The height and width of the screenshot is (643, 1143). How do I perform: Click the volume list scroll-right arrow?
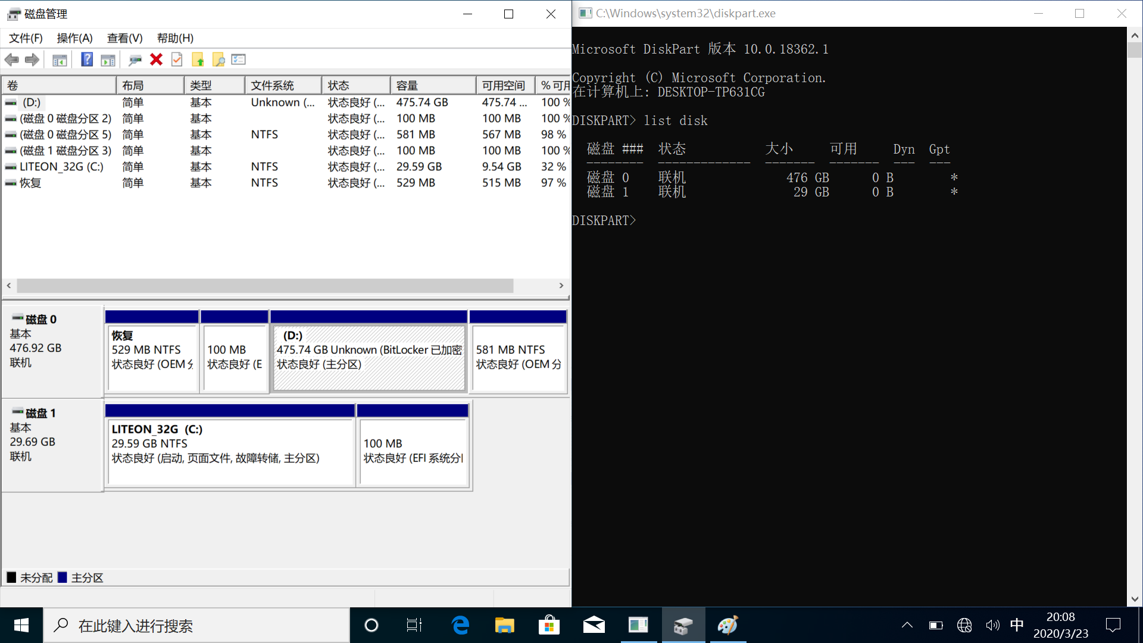[x=561, y=286]
